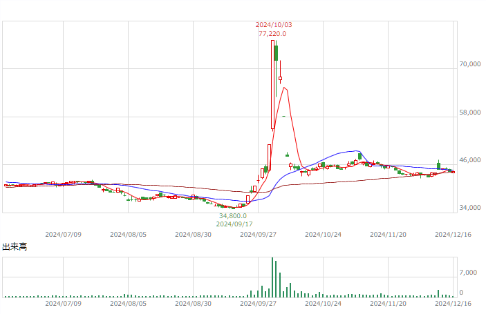Click 2024/12/16 under the volume chart
The width and height of the screenshot is (486, 314).
(453, 304)
